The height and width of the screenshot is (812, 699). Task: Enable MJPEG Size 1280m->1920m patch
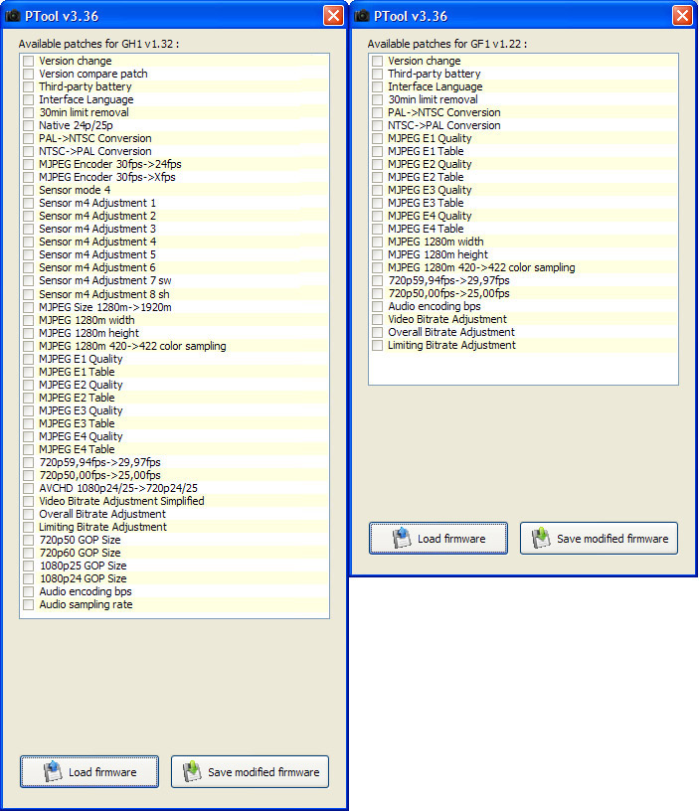coord(29,308)
